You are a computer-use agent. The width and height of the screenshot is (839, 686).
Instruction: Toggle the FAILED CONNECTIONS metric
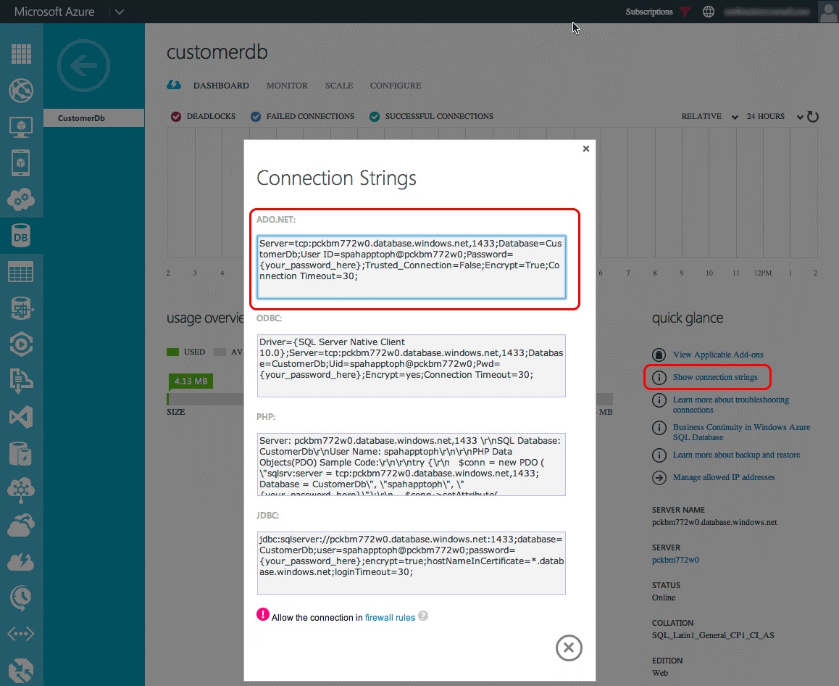pyautogui.click(x=255, y=116)
